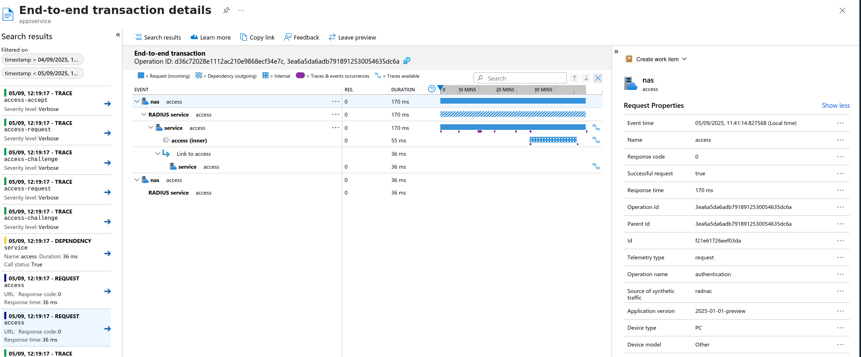Image resolution: width=861 pixels, height=357 pixels.
Task: Leave preview mode
Action: click(352, 37)
